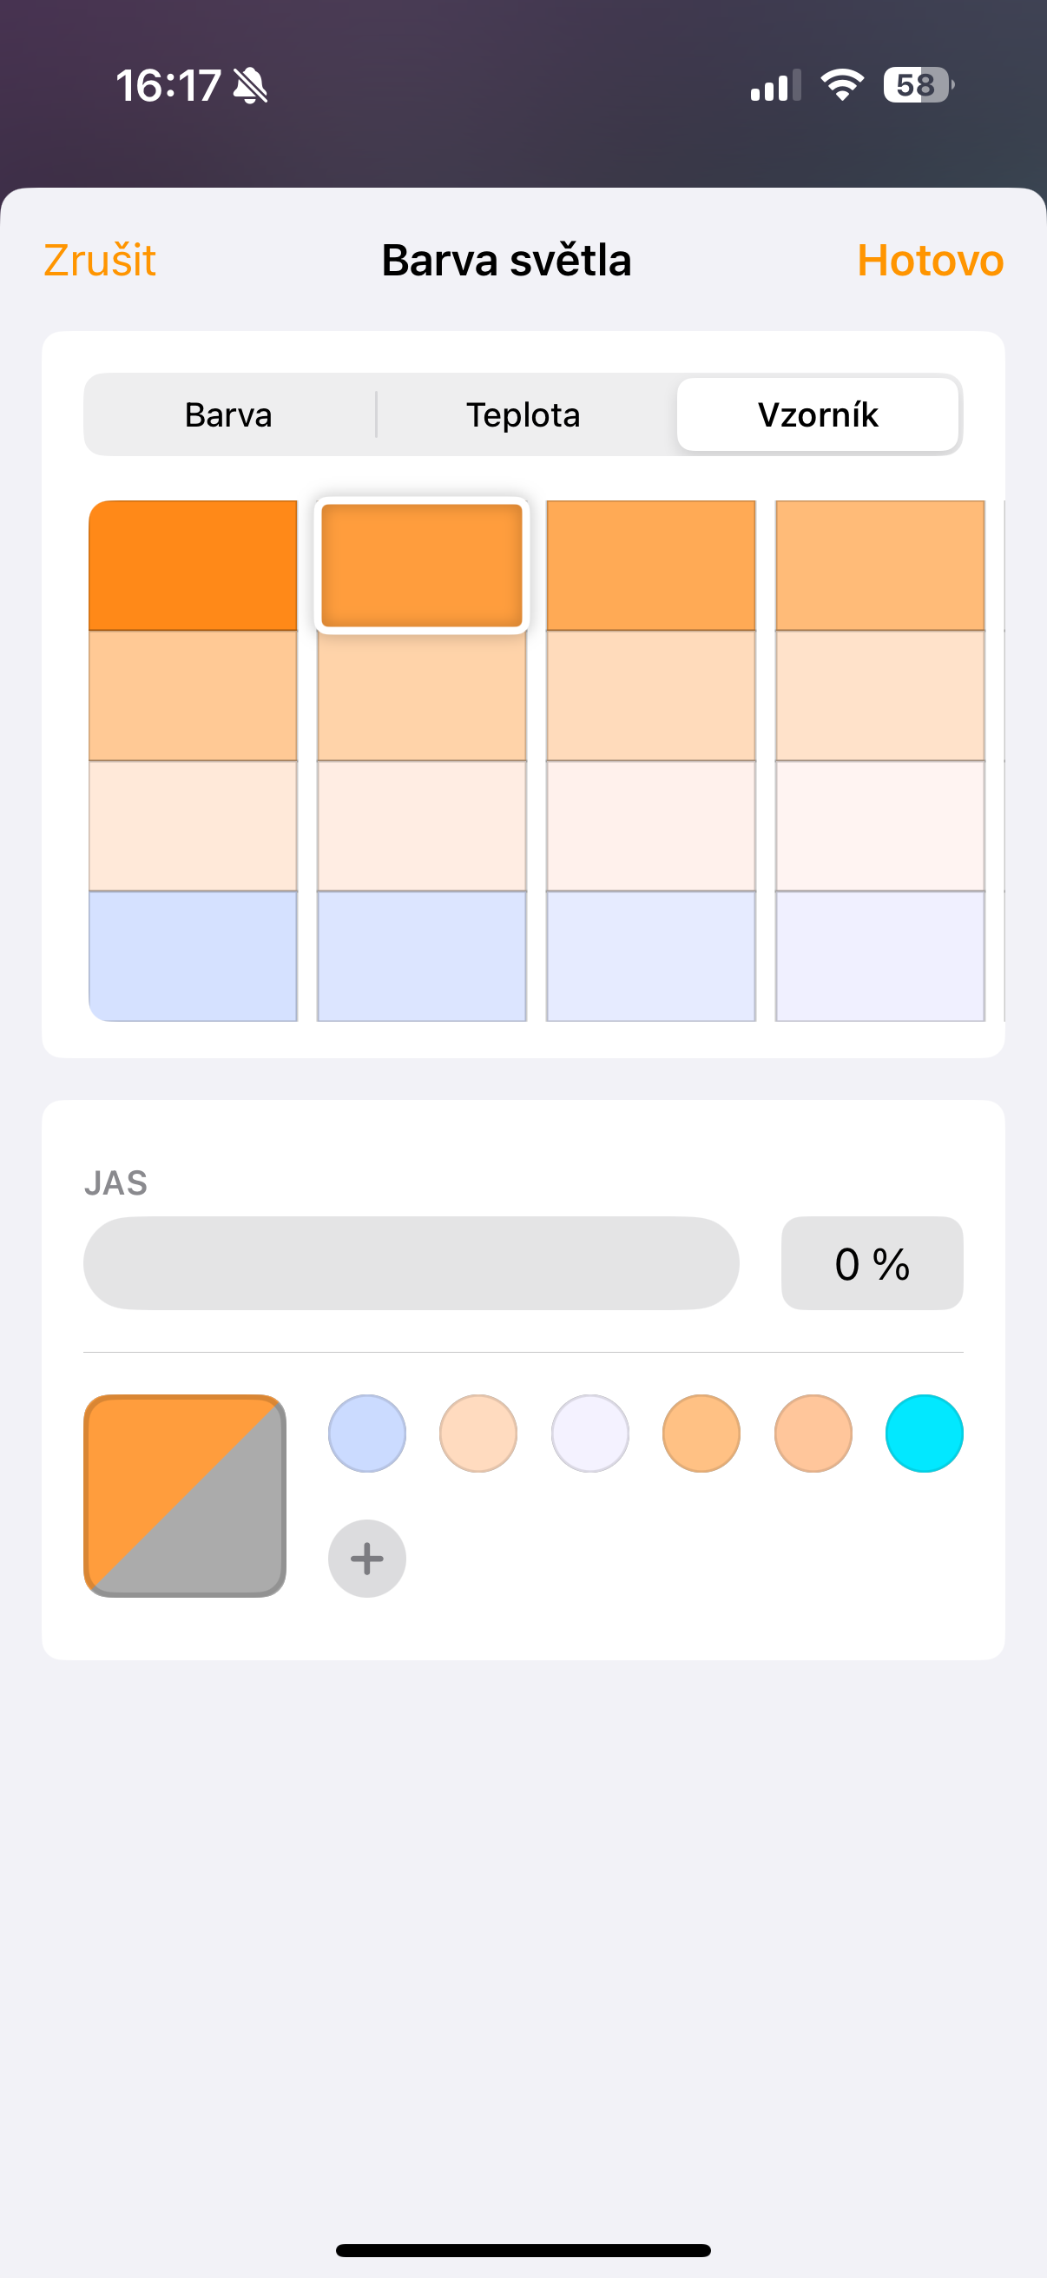Tap the Wi-Fi icon in status bar
The height and width of the screenshot is (2278, 1047).
click(x=841, y=85)
